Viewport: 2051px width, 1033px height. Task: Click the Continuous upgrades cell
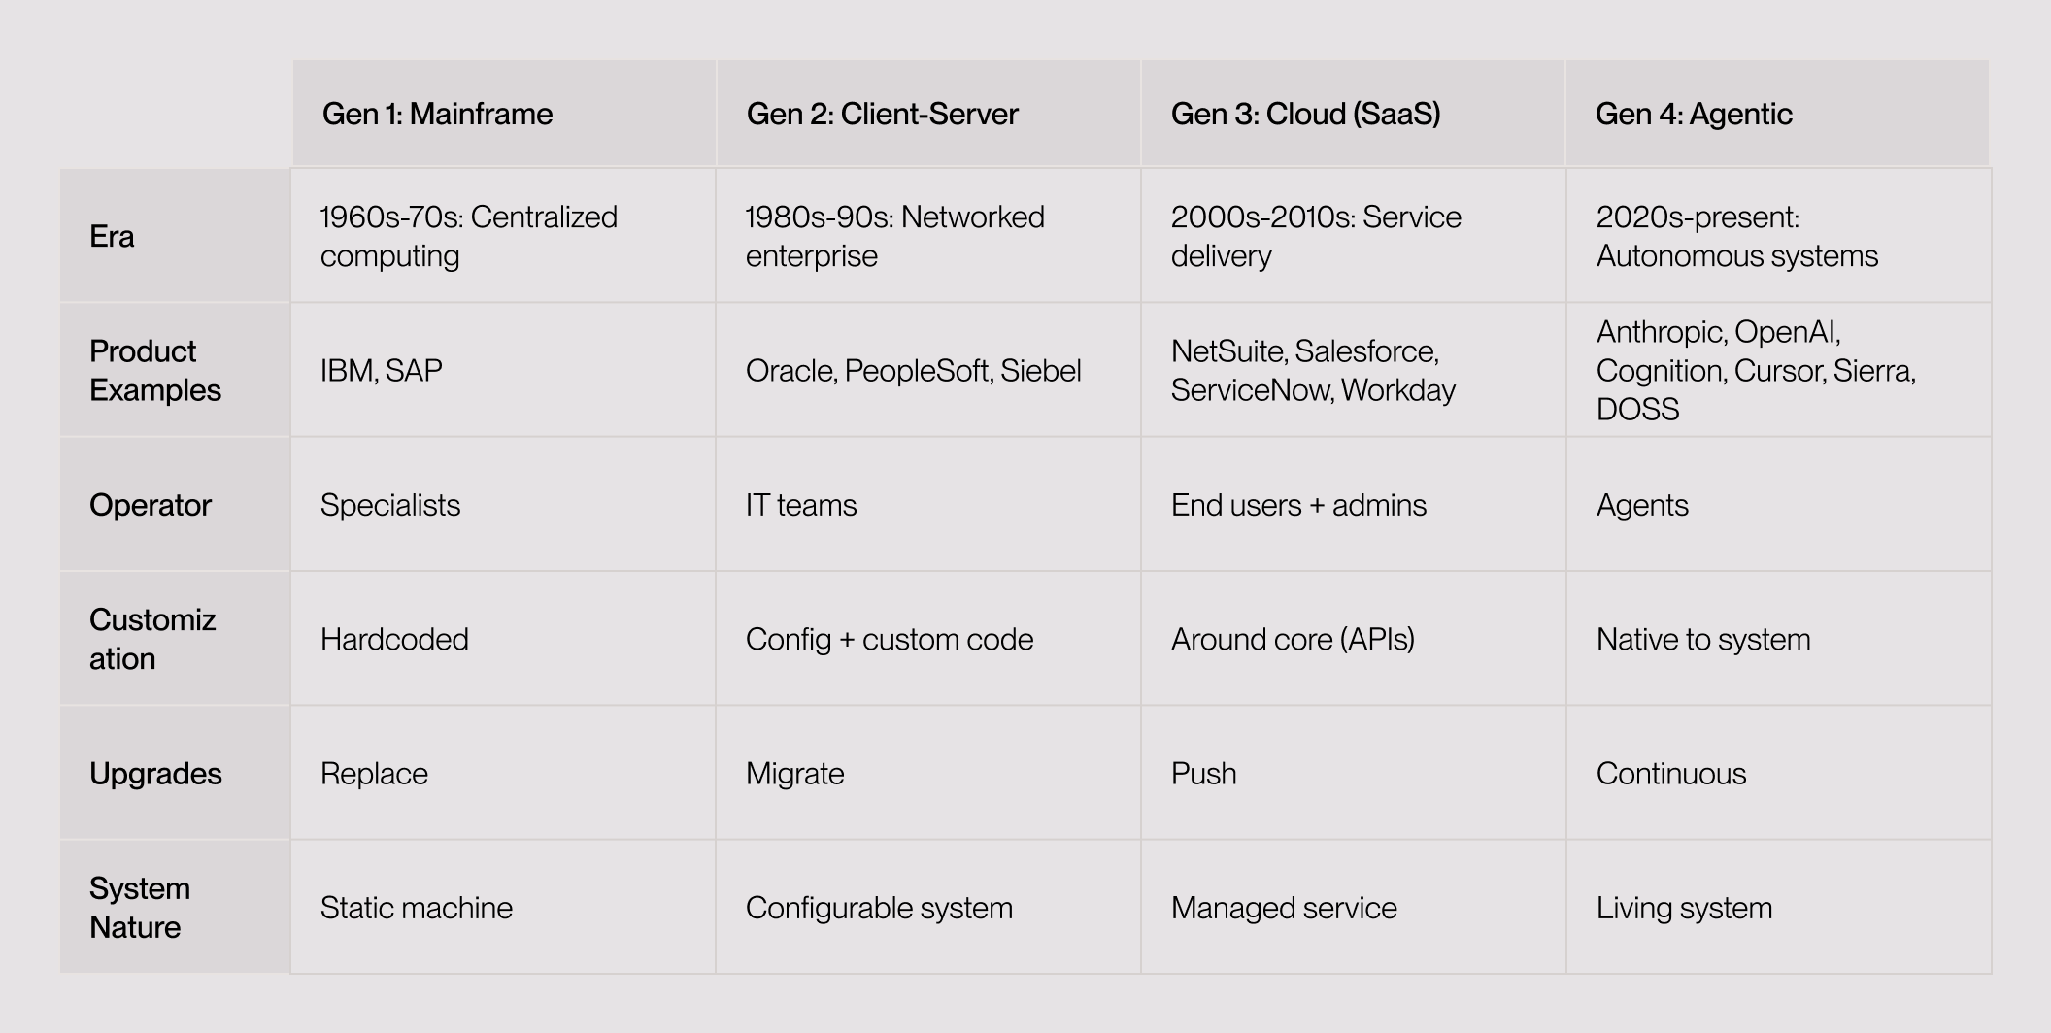tap(1671, 774)
